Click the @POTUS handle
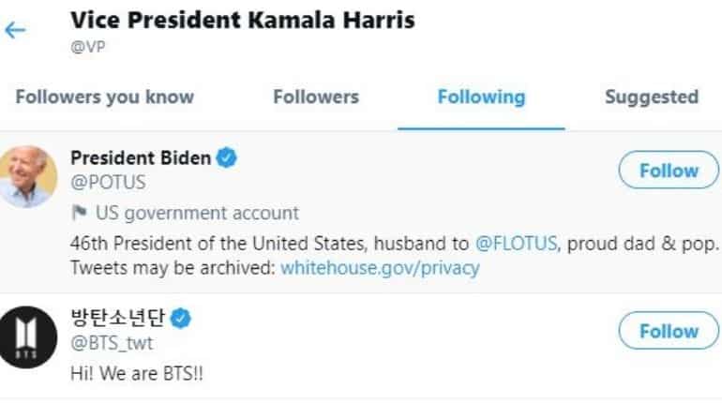 (x=108, y=182)
